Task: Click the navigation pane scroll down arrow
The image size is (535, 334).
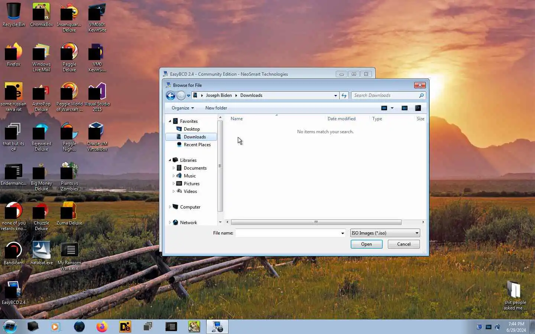Action: [220, 222]
